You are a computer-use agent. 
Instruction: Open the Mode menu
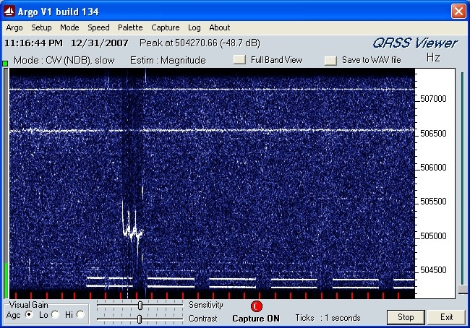(x=69, y=27)
